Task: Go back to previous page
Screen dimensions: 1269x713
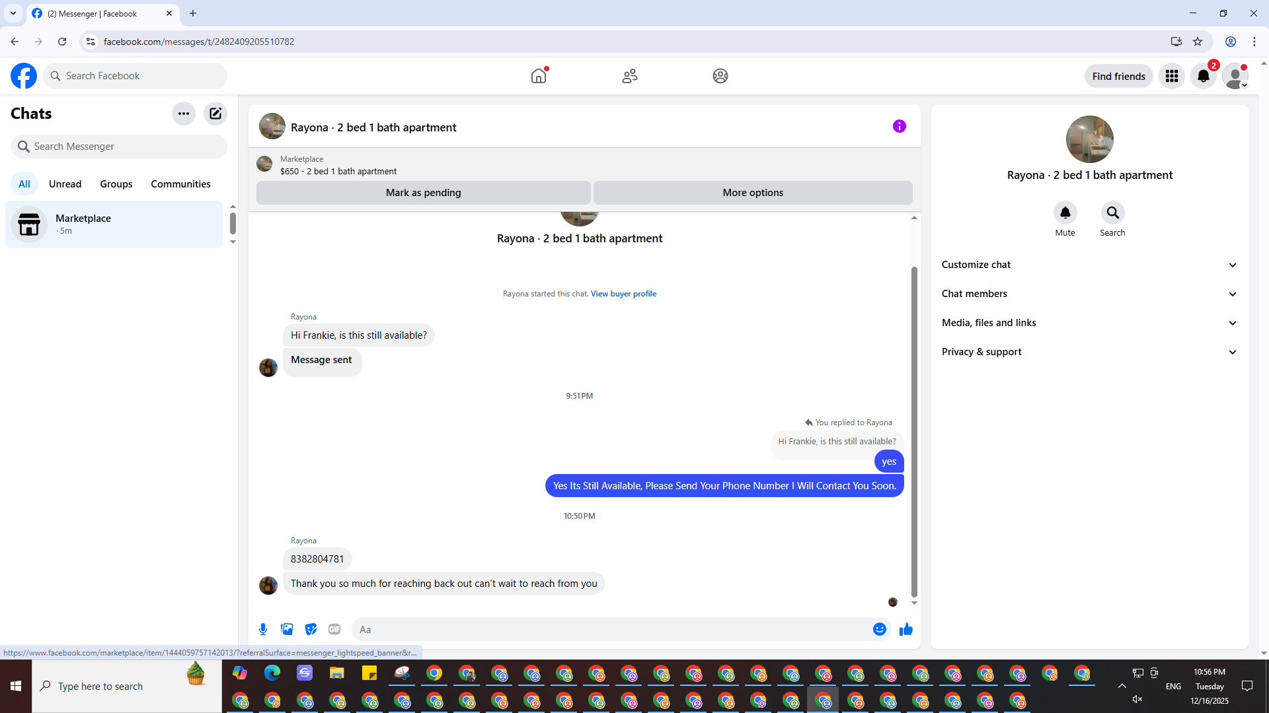Action: pos(15,42)
